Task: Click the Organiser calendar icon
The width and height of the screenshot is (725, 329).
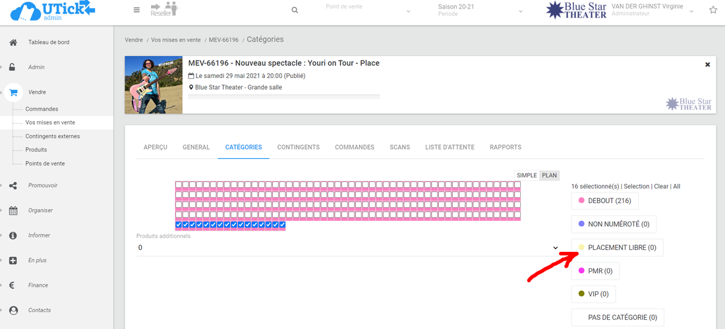Action: click(x=13, y=211)
